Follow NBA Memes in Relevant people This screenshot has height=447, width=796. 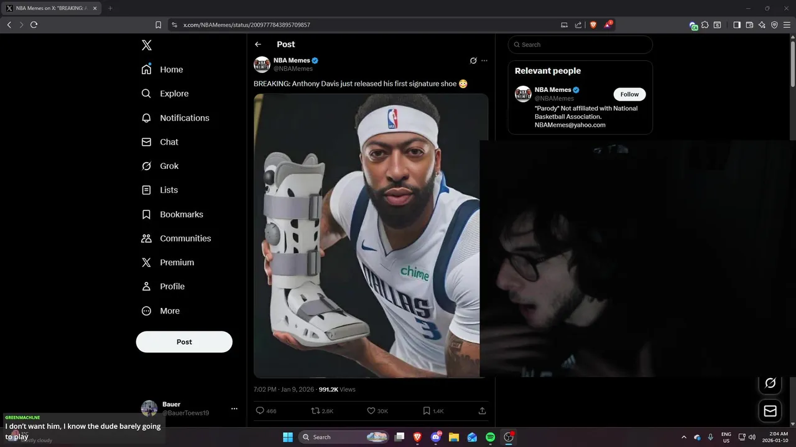pyautogui.click(x=629, y=94)
